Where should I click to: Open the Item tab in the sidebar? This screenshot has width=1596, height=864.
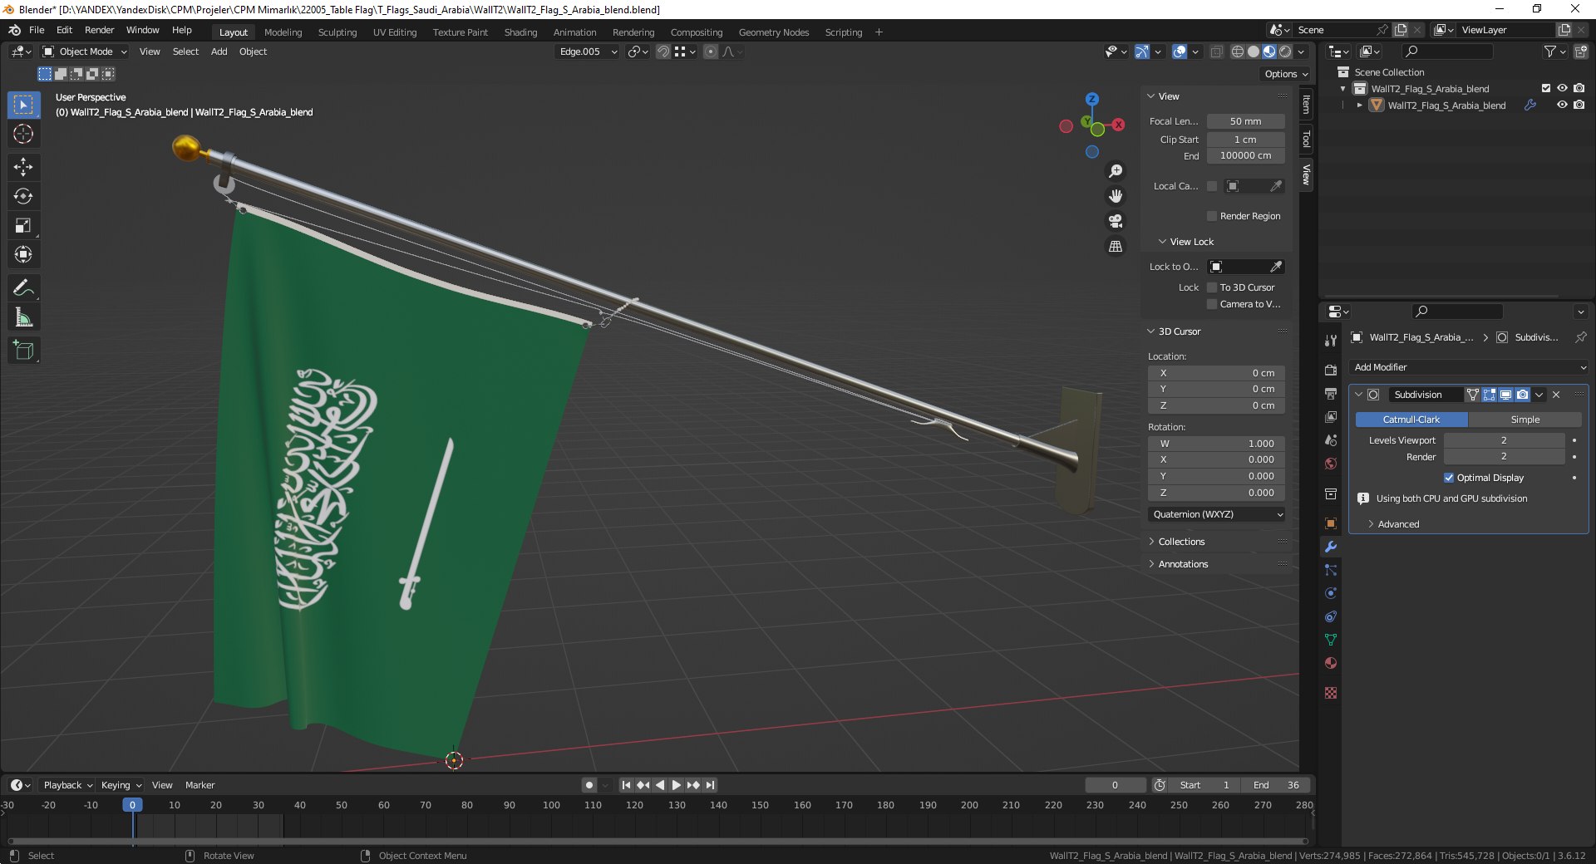point(1306,104)
